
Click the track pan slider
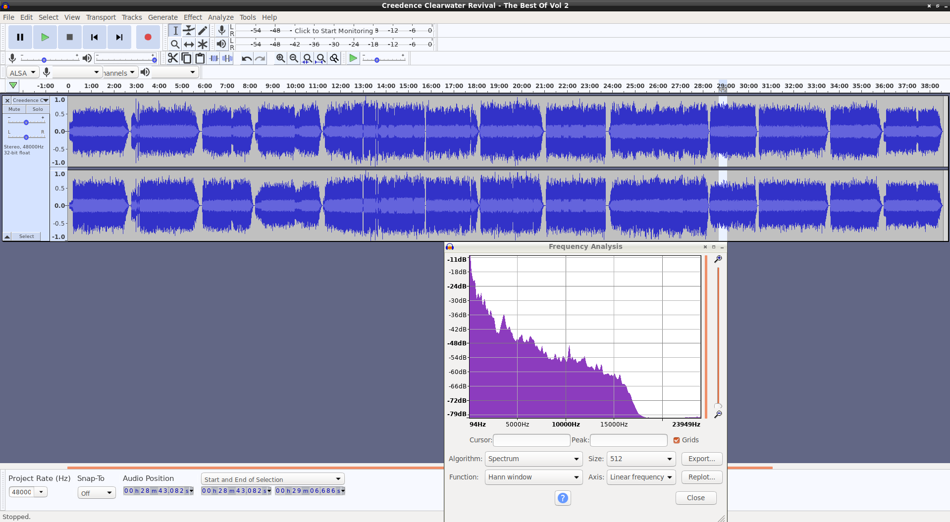coord(26,136)
